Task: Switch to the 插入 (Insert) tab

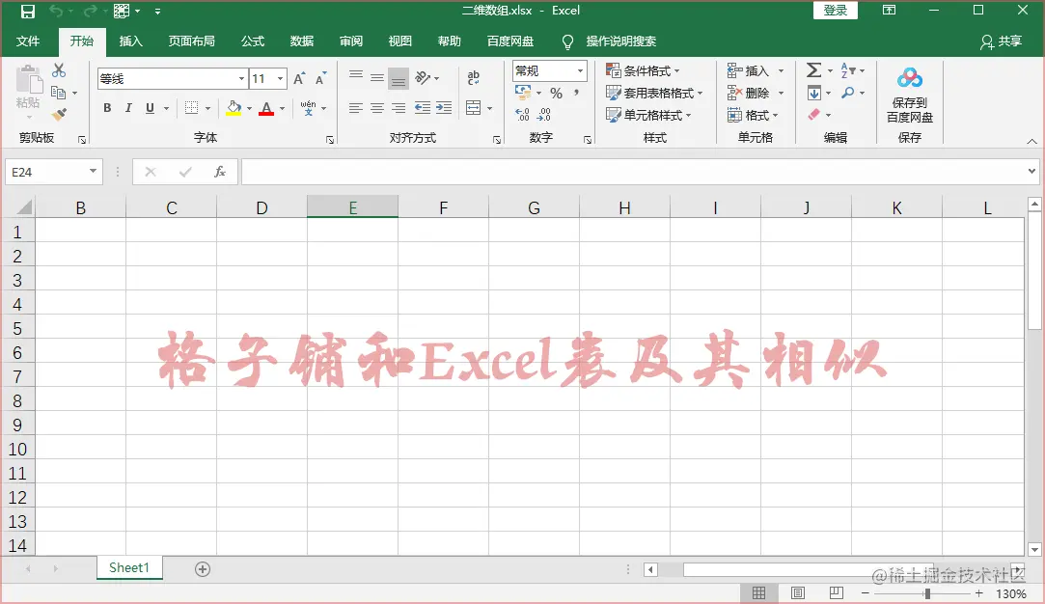Action: pos(130,41)
